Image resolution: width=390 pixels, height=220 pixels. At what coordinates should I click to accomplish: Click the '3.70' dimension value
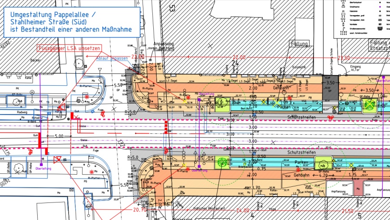[x=256, y=187]
